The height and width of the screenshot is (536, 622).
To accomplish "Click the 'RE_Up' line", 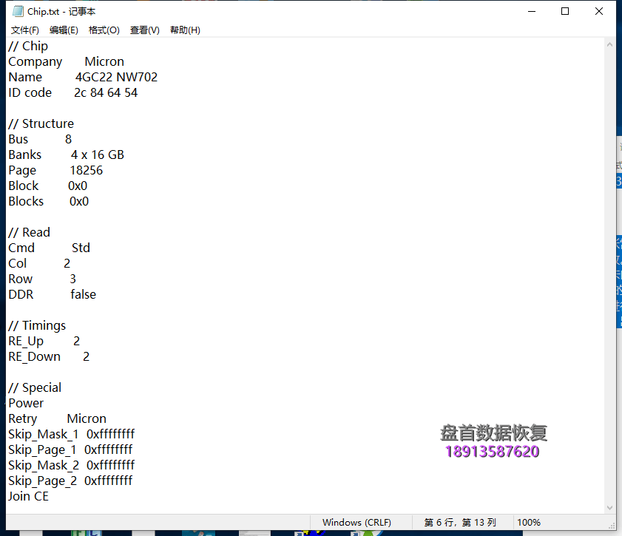I will (x=44, y=341).
